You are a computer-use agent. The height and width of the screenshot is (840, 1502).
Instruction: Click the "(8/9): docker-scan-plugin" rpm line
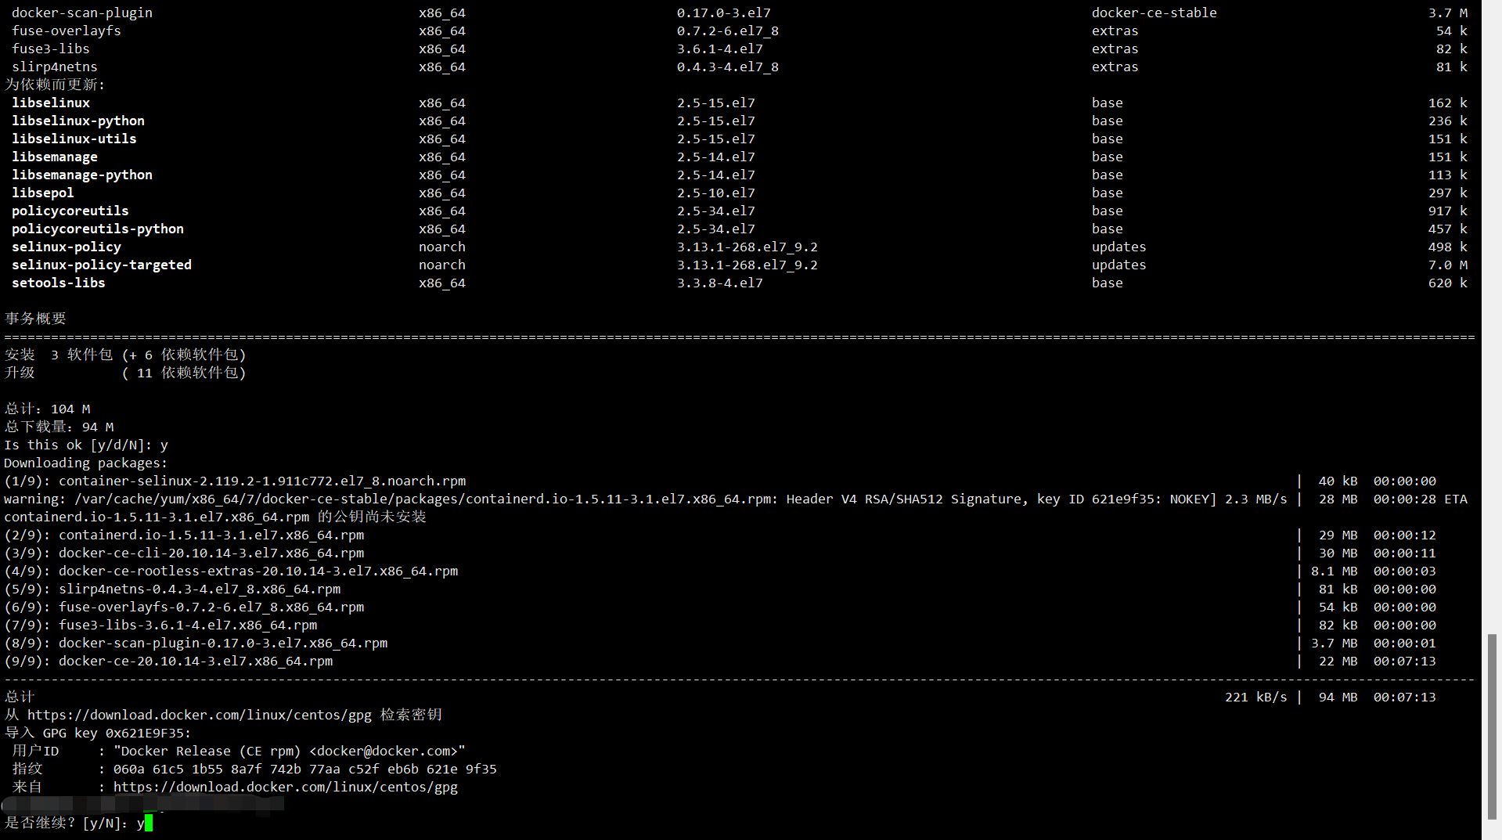[196, 643]
